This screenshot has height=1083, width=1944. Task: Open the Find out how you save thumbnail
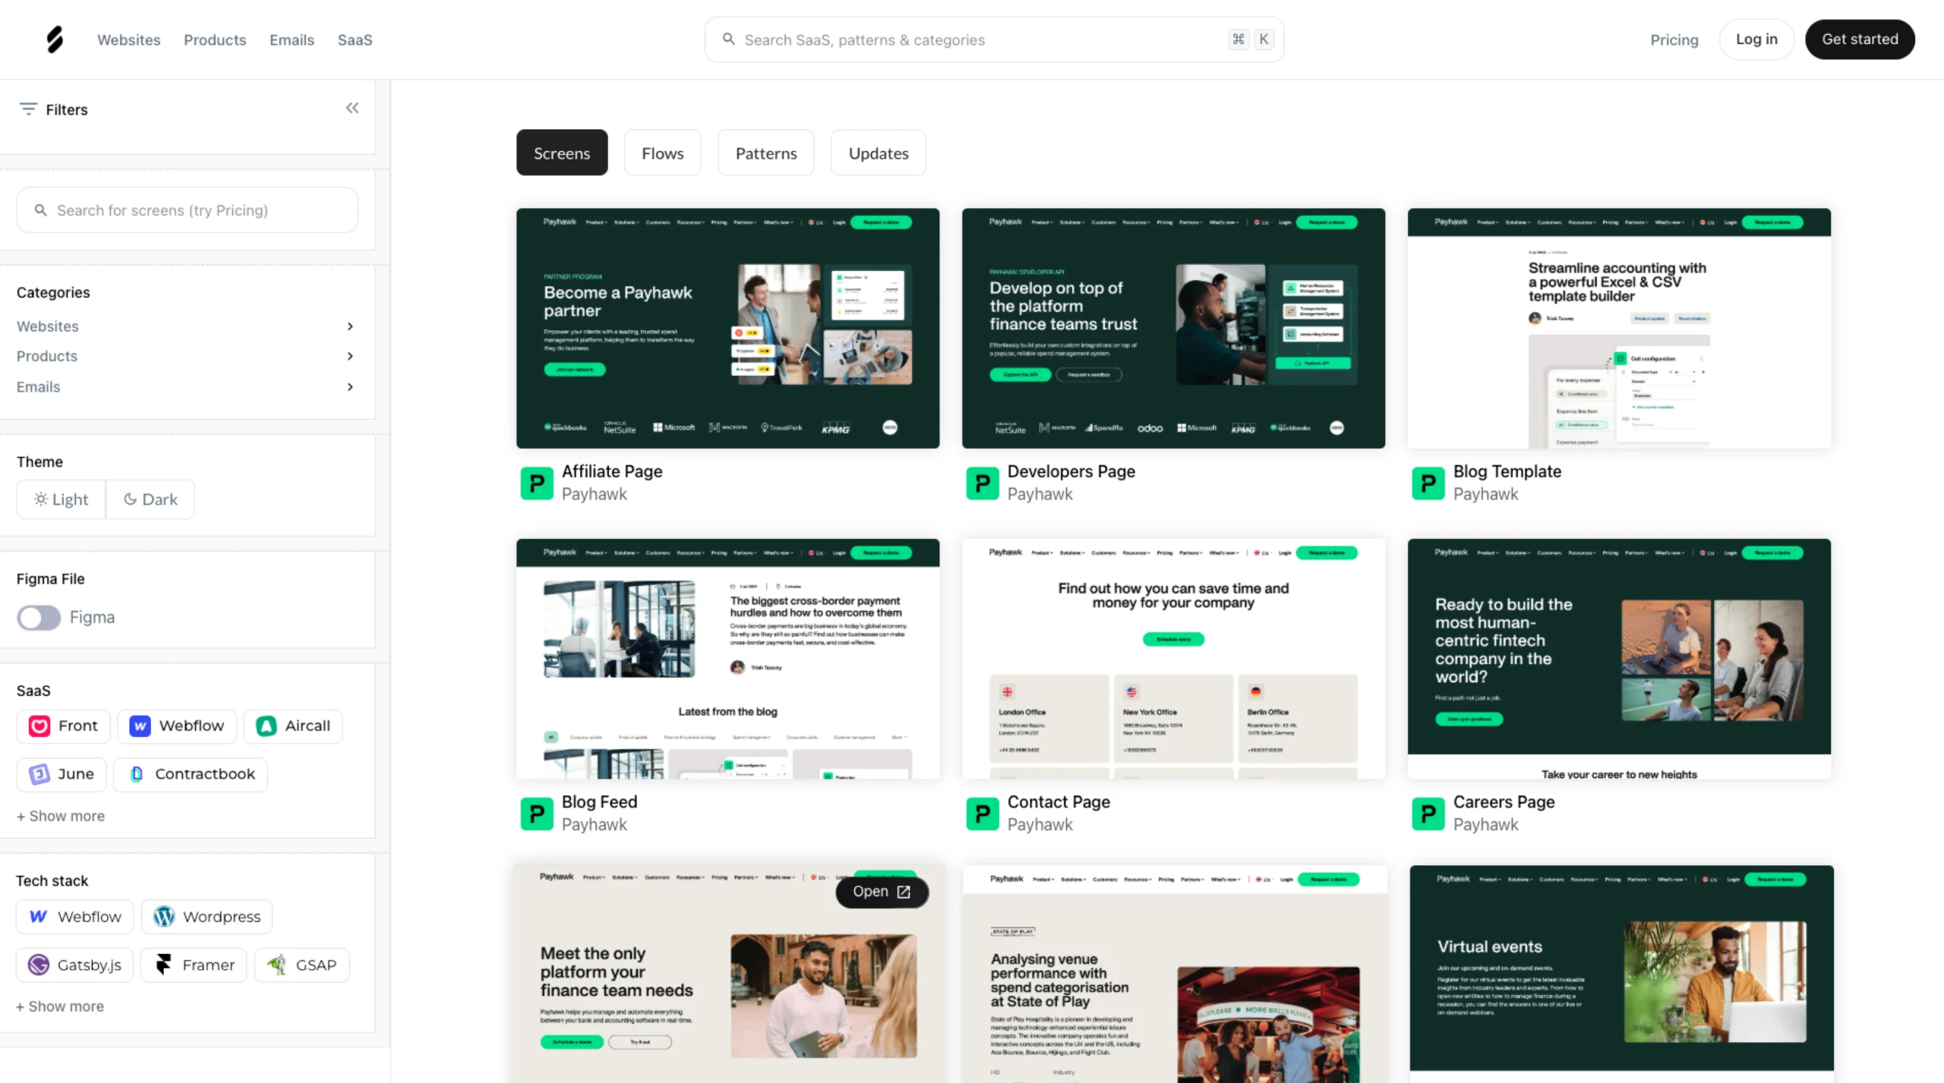pyautogui.click(x=1173, y=659)
